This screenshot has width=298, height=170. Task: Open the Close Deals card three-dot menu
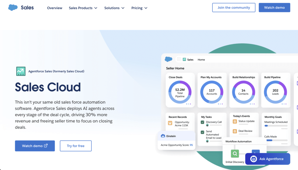189,104
